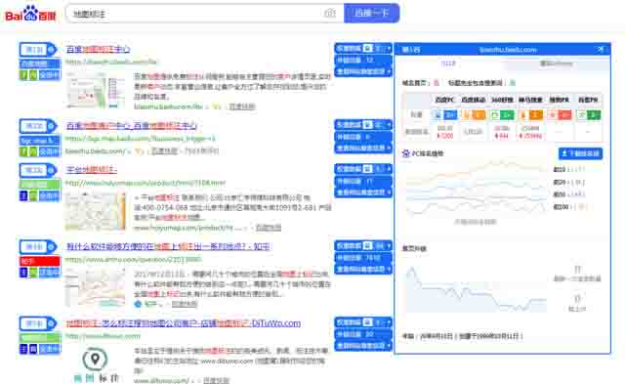Click 百度快照 snapshot link under the third result
This screenshot has height=384, width=625.
268,228
